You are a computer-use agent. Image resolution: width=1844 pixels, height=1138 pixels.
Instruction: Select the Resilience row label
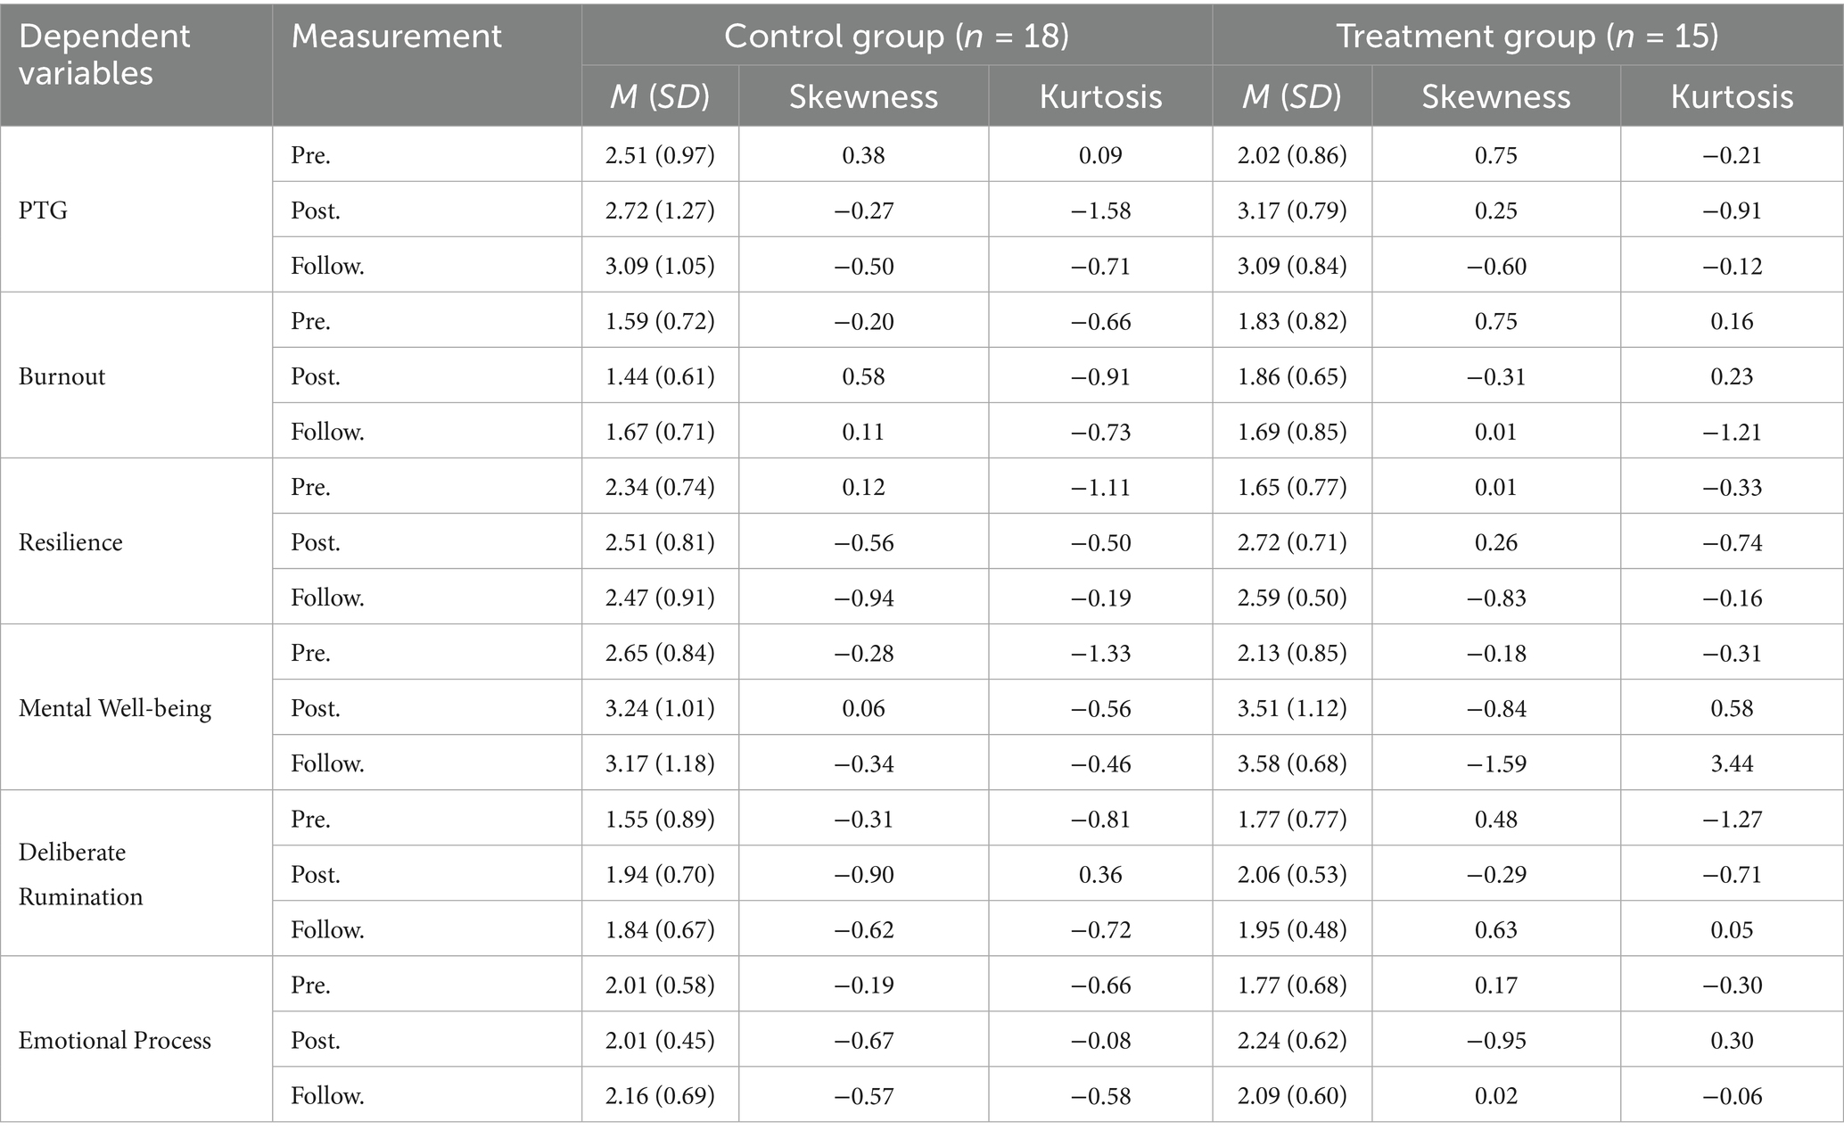pyautogui.click(x=70, y=542)
